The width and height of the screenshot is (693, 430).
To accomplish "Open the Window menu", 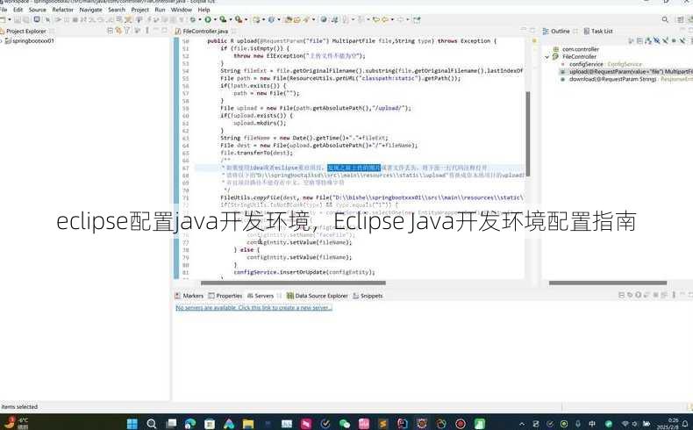I will click(182, 10).
